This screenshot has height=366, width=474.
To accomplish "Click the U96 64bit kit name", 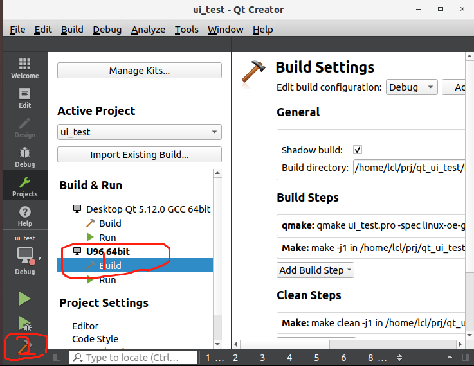I will [x=108, y=252].
